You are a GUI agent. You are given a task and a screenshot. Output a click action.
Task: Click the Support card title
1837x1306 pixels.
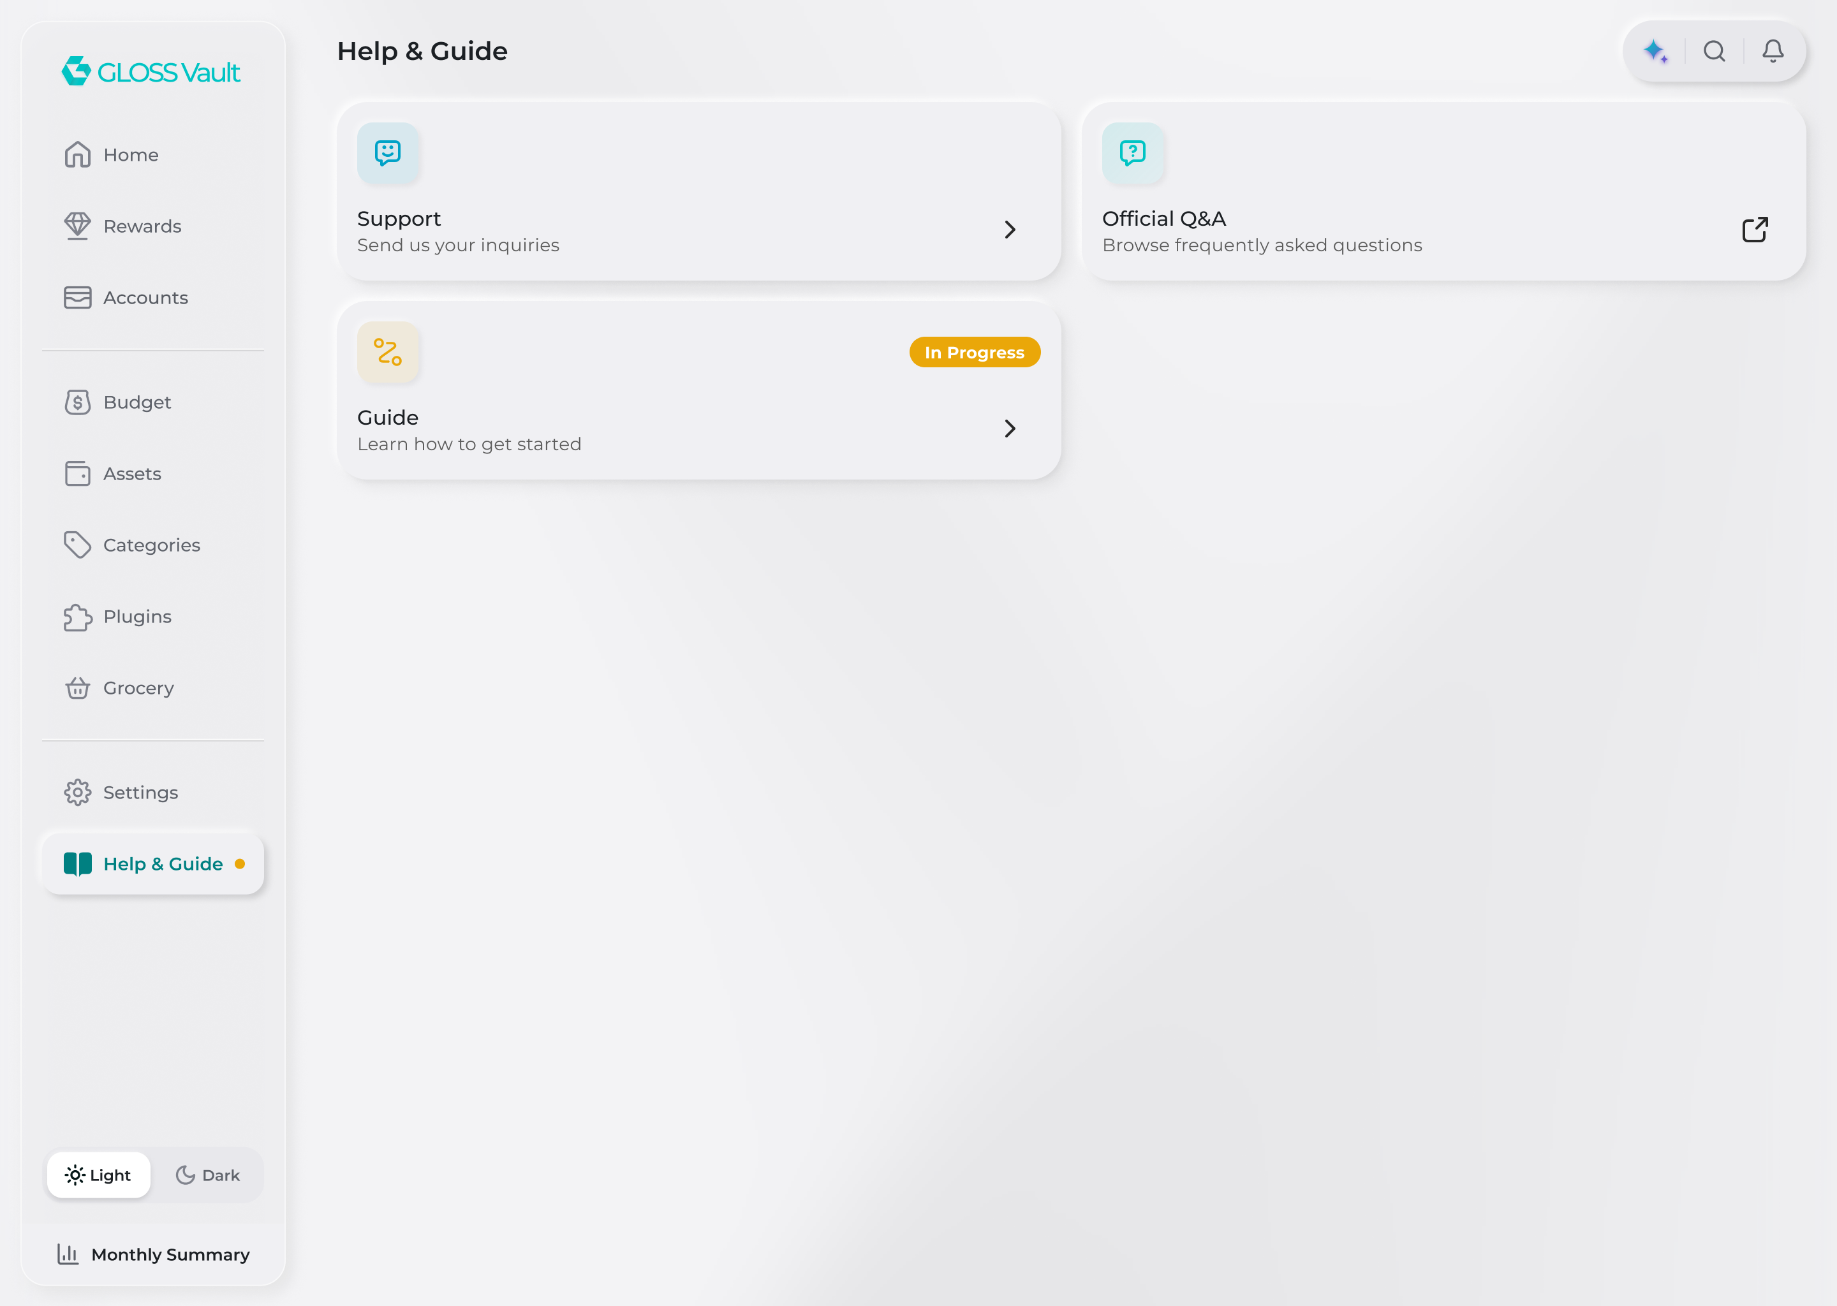(x=399, y=219)
